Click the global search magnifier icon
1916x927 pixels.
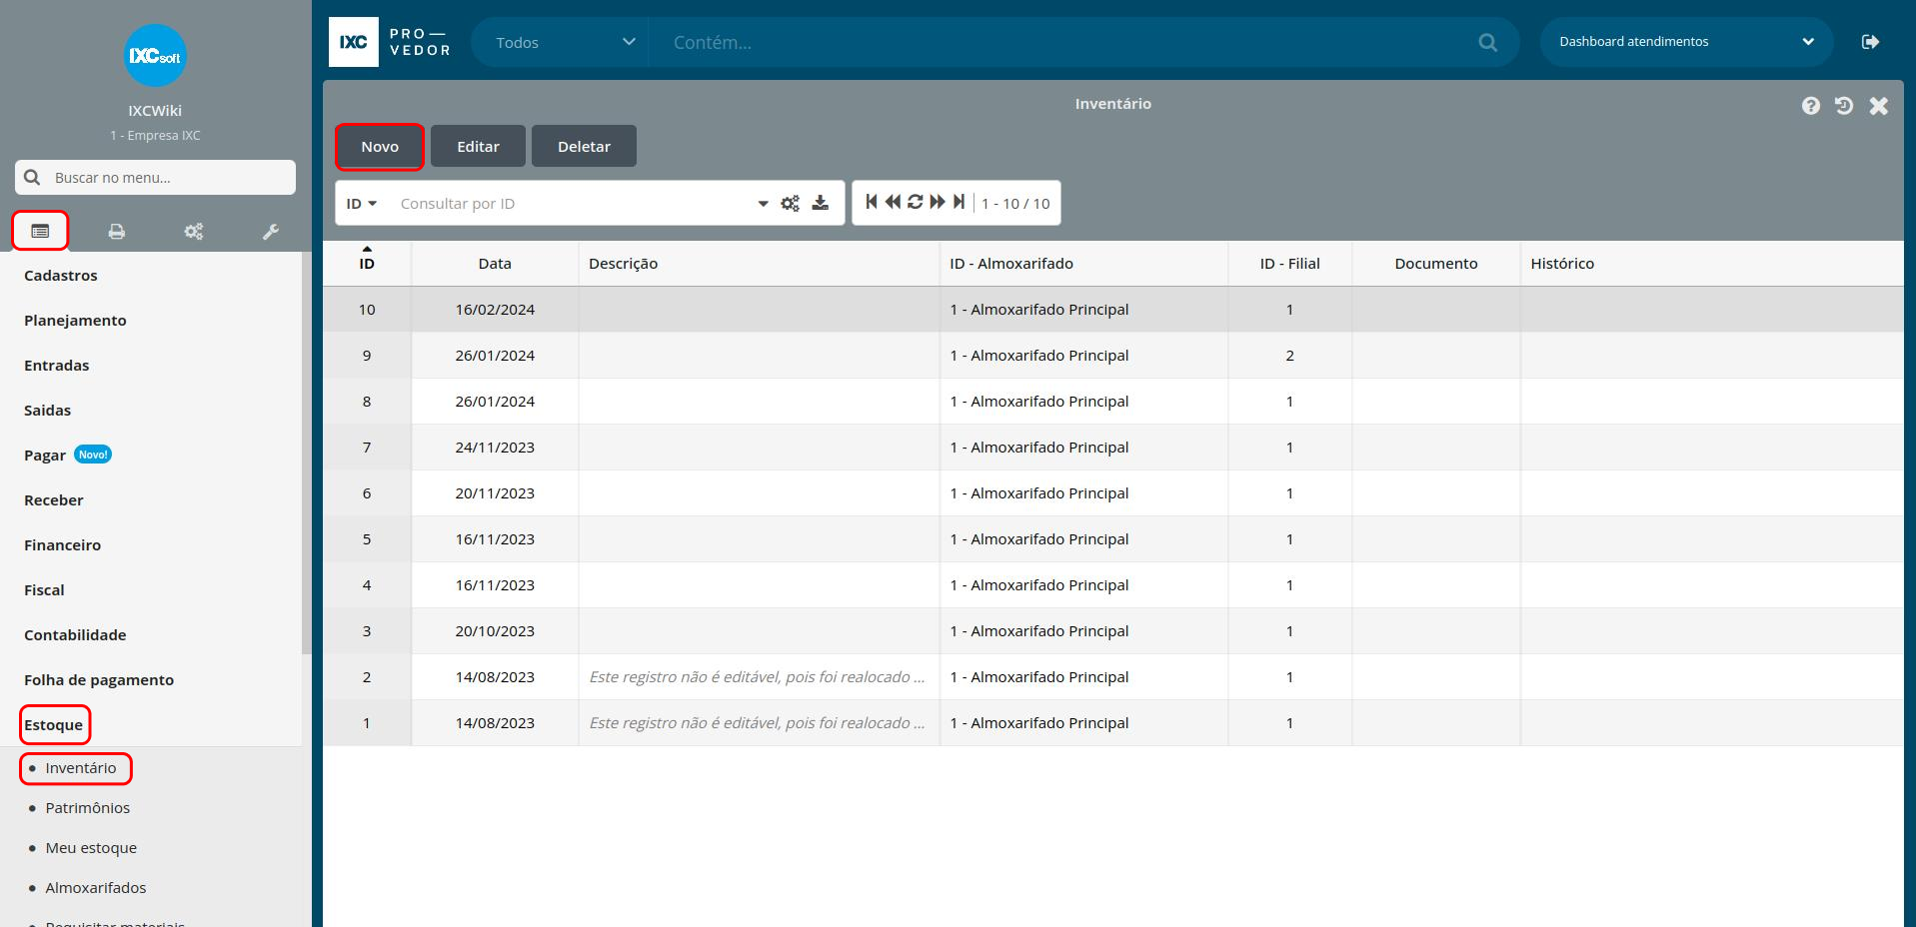click(x=1488, y=42)
